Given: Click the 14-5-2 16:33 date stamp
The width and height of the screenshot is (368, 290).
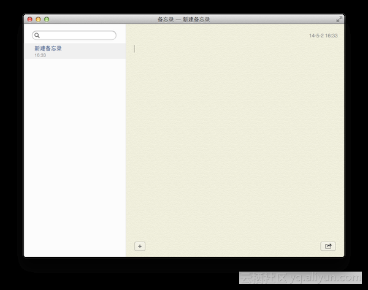Looking at the screenshot, I should coord(323,36).
